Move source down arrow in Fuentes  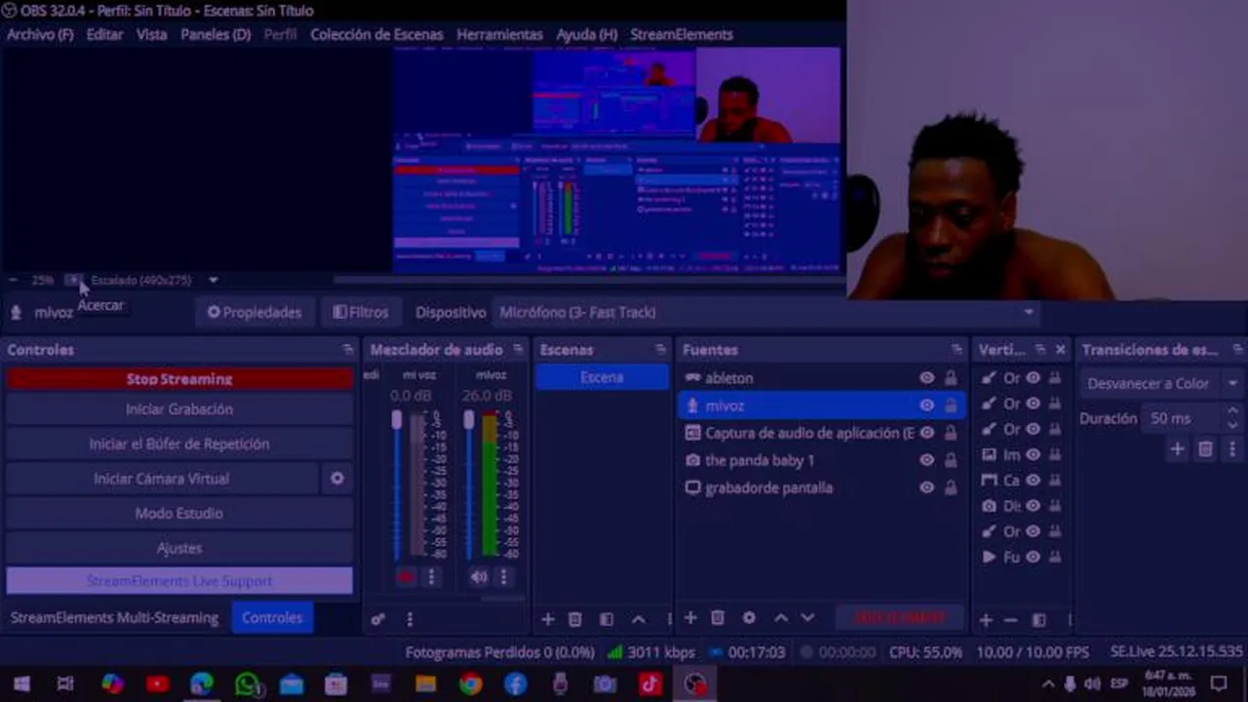pos(807,618)
